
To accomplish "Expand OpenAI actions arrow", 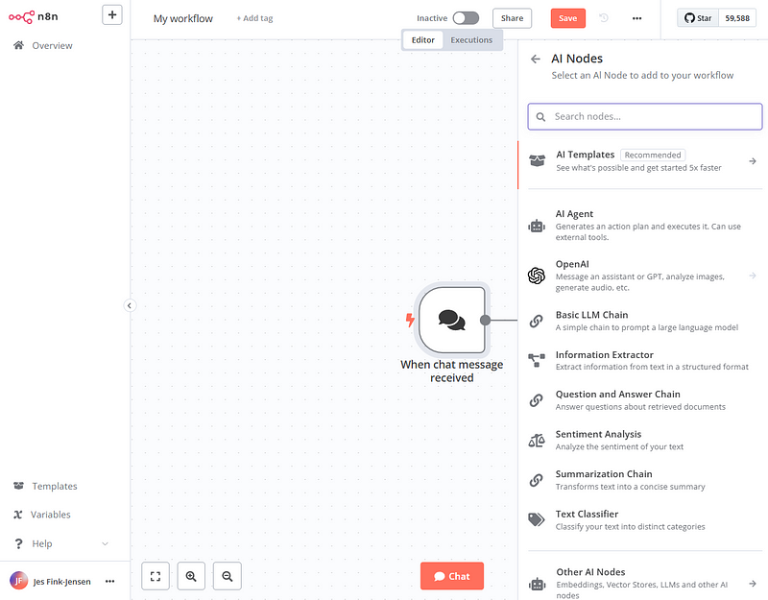I will [753, 276].
